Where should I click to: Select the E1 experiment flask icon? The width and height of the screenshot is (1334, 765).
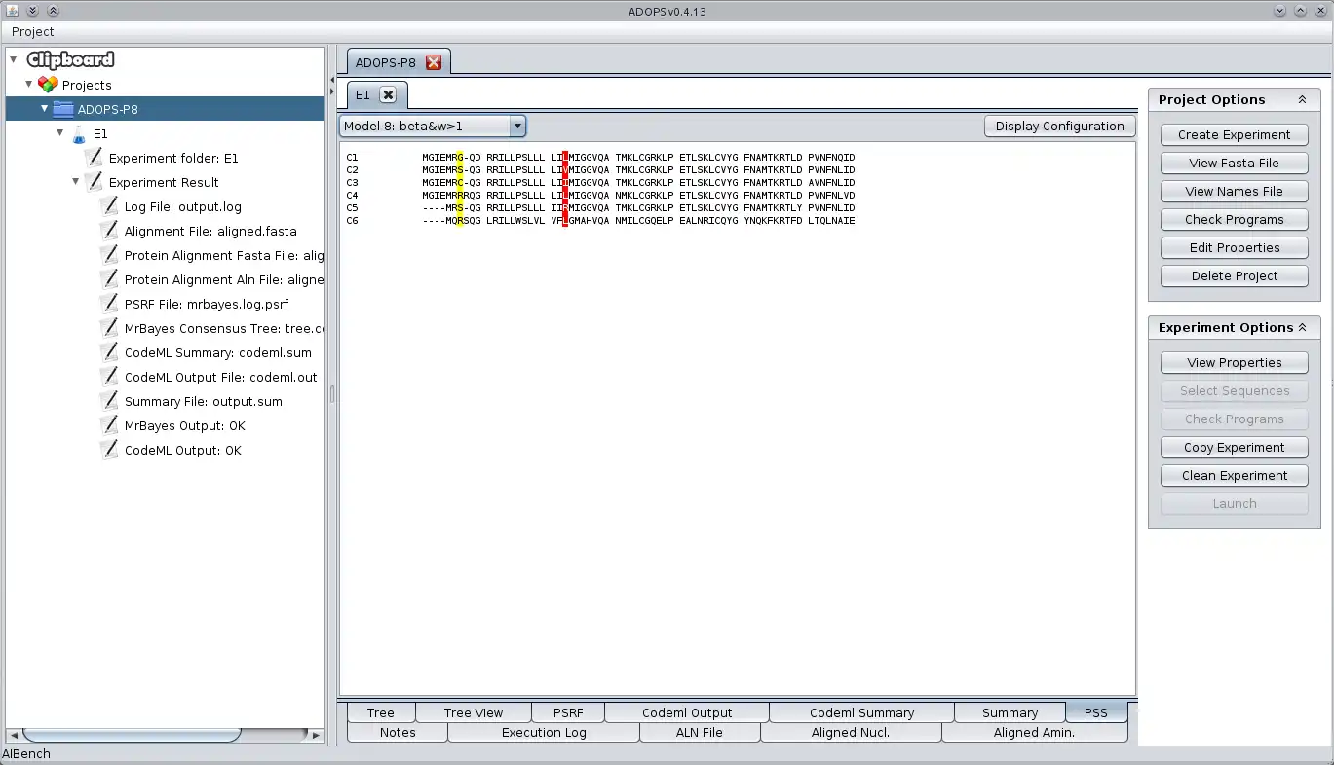78,133
